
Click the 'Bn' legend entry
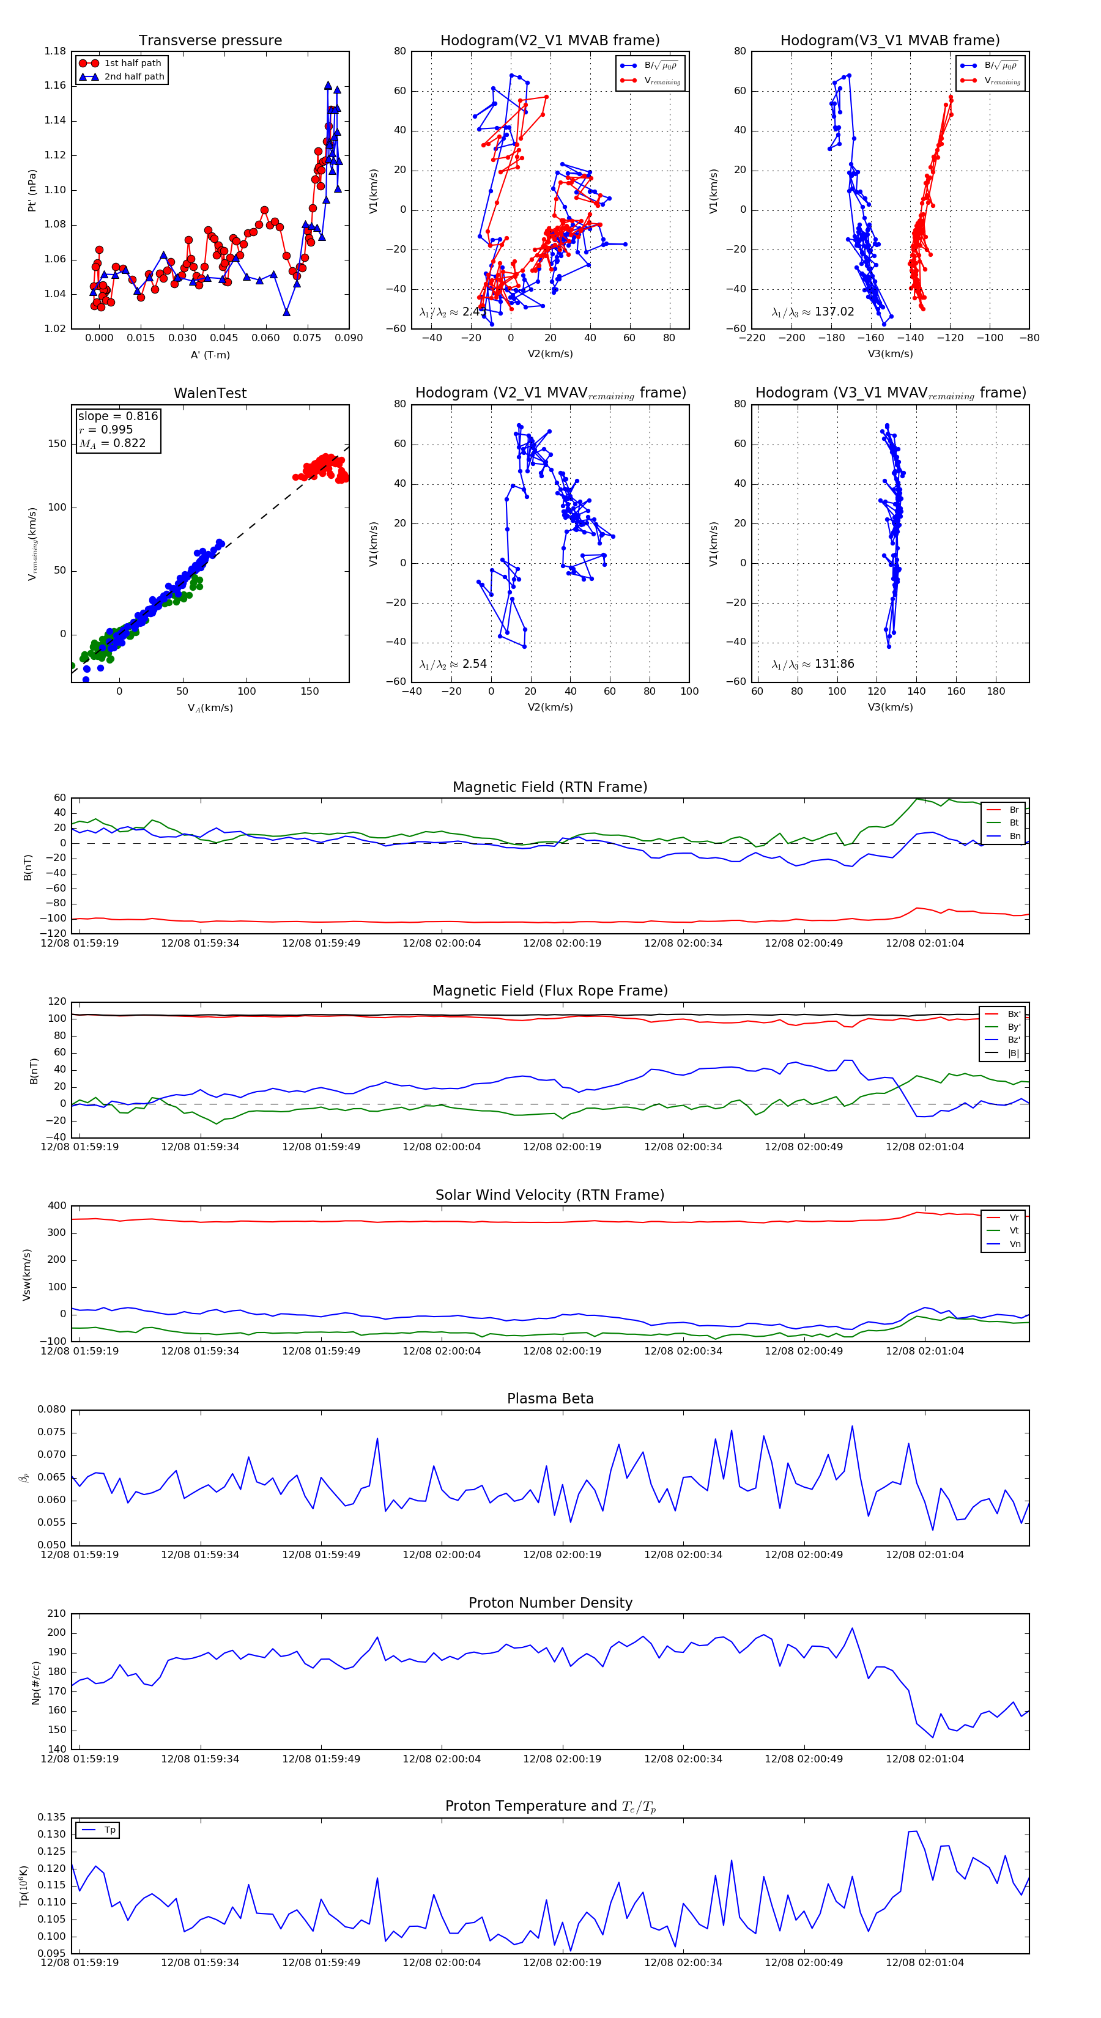click(x=1004, y=836)
